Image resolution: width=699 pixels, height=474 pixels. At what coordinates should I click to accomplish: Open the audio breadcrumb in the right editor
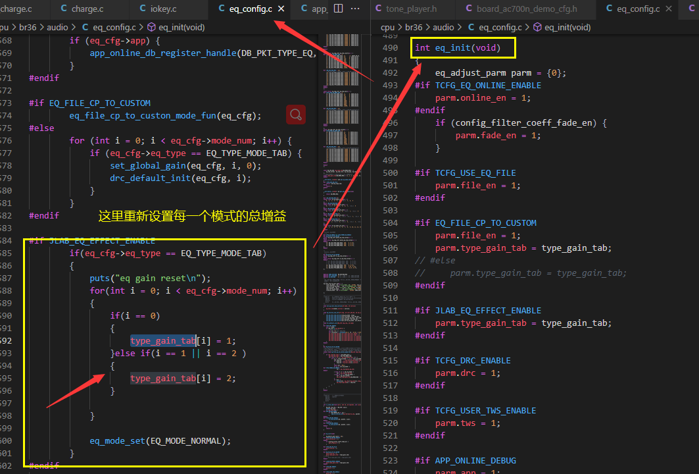(443, 27)
